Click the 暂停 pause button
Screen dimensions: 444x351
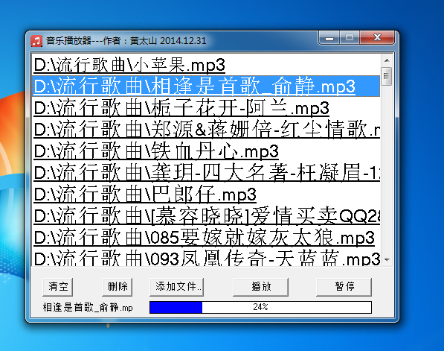click(x=344, y=287)
